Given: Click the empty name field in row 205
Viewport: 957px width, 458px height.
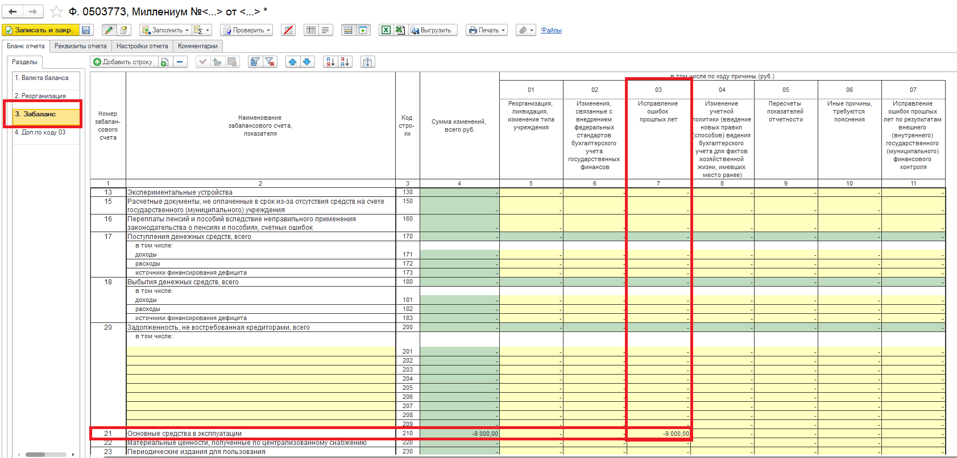Looking at the screenshot, I should coord(260,388).
